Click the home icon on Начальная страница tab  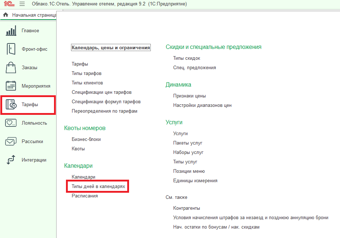(6, 15)
